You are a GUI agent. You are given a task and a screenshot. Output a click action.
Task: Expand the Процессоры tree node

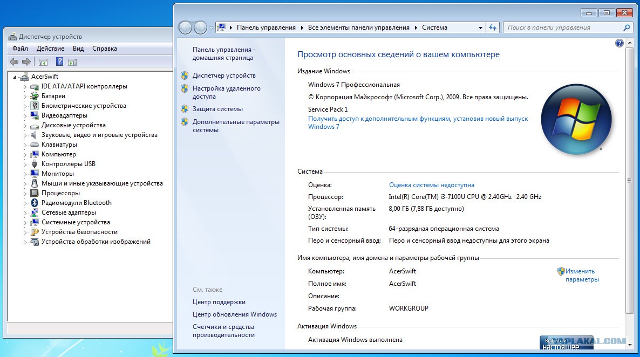point(25,194)
